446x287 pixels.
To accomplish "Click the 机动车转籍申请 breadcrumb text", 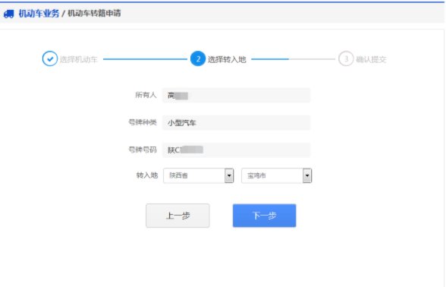I will (x=94, y=13).
